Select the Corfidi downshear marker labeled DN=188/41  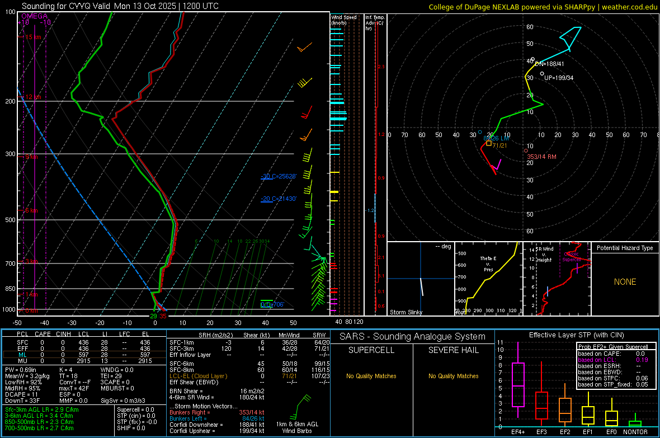point(533,59)
